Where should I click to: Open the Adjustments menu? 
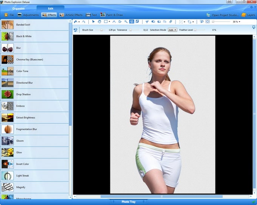pos(28,15)
